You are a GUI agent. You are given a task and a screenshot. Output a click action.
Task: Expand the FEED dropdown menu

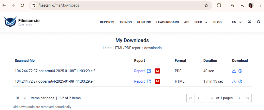point(201,22)
